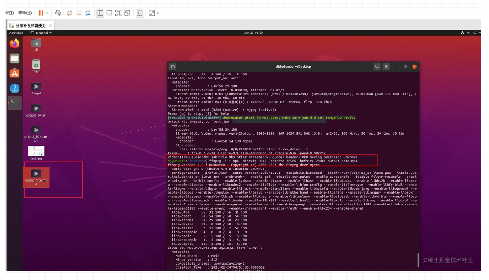
Task: Open the snapshot manager icon
Action: (x=89, y=13)
